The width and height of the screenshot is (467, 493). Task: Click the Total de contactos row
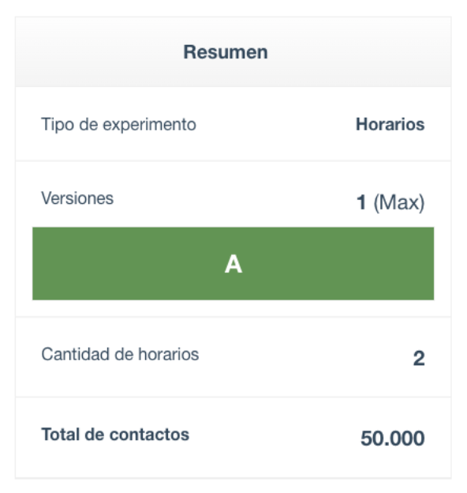coord(233,438)
